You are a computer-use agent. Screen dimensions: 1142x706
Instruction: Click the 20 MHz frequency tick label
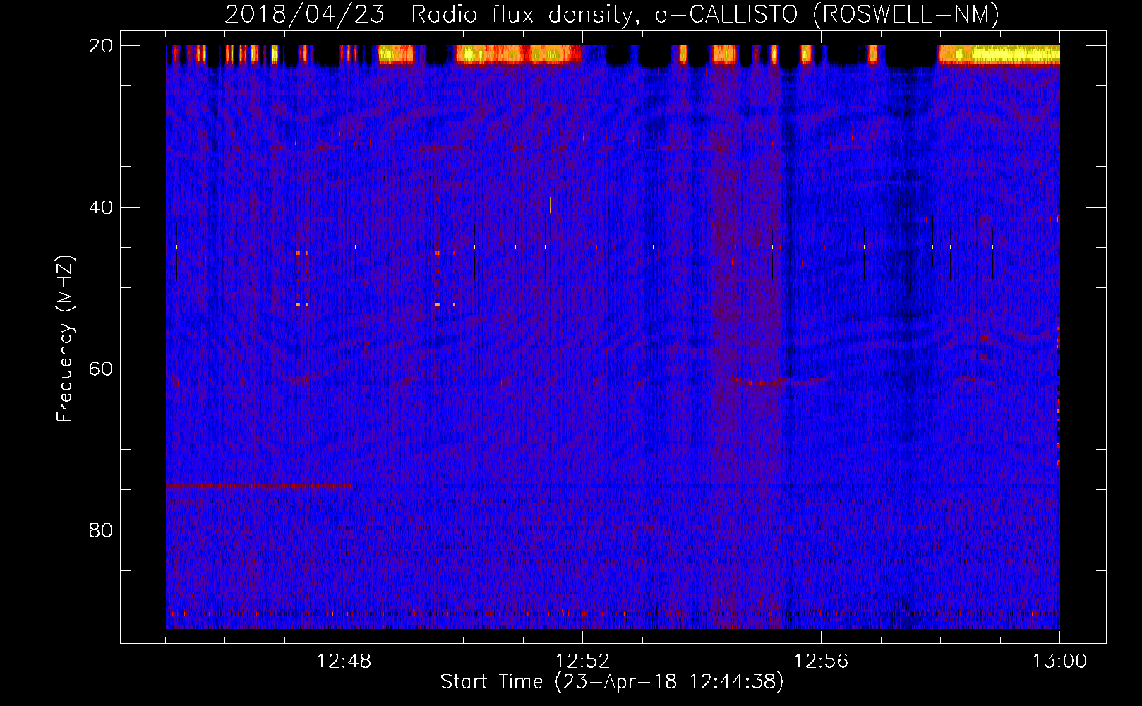click(x=101, y=46)
